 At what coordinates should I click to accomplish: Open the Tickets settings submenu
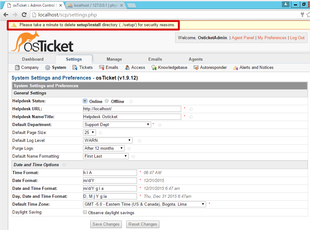click(83, 67)
